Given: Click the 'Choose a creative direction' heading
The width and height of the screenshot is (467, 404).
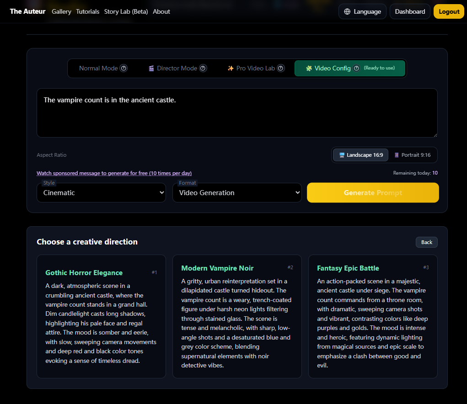Looking at the screenshot, I should pos(87,242).
